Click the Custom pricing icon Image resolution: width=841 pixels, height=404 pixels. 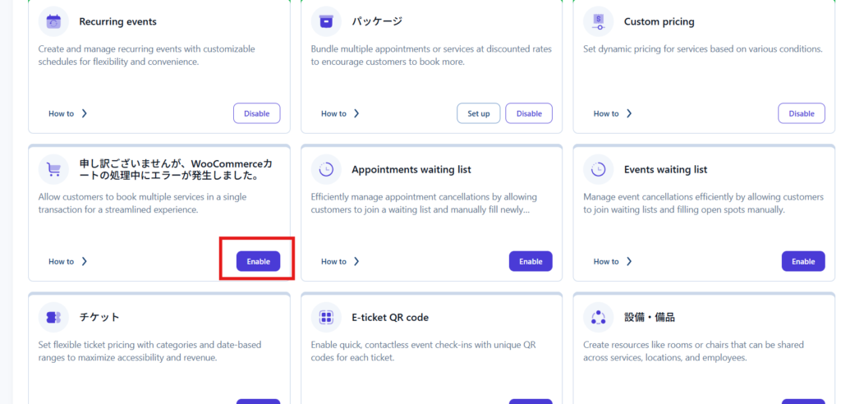tap(598, 21)
